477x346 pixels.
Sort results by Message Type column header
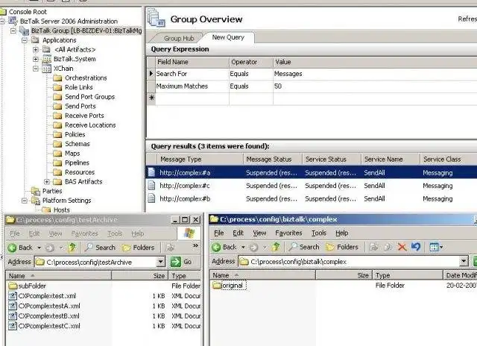[200, 159]
